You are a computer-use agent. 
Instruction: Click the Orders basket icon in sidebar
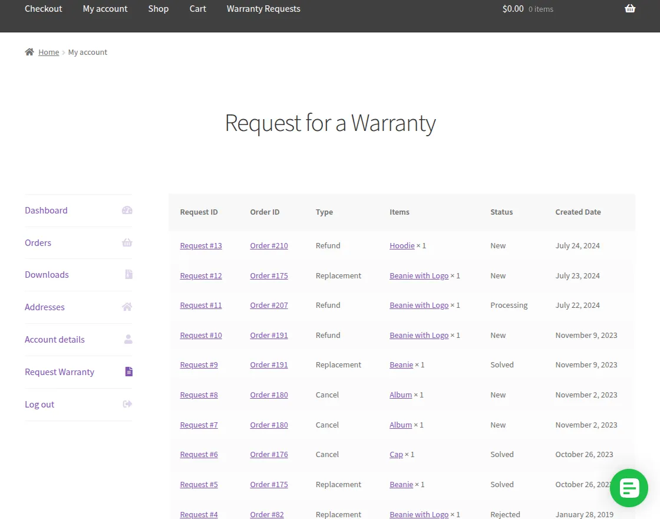click(x=127, y=242)
